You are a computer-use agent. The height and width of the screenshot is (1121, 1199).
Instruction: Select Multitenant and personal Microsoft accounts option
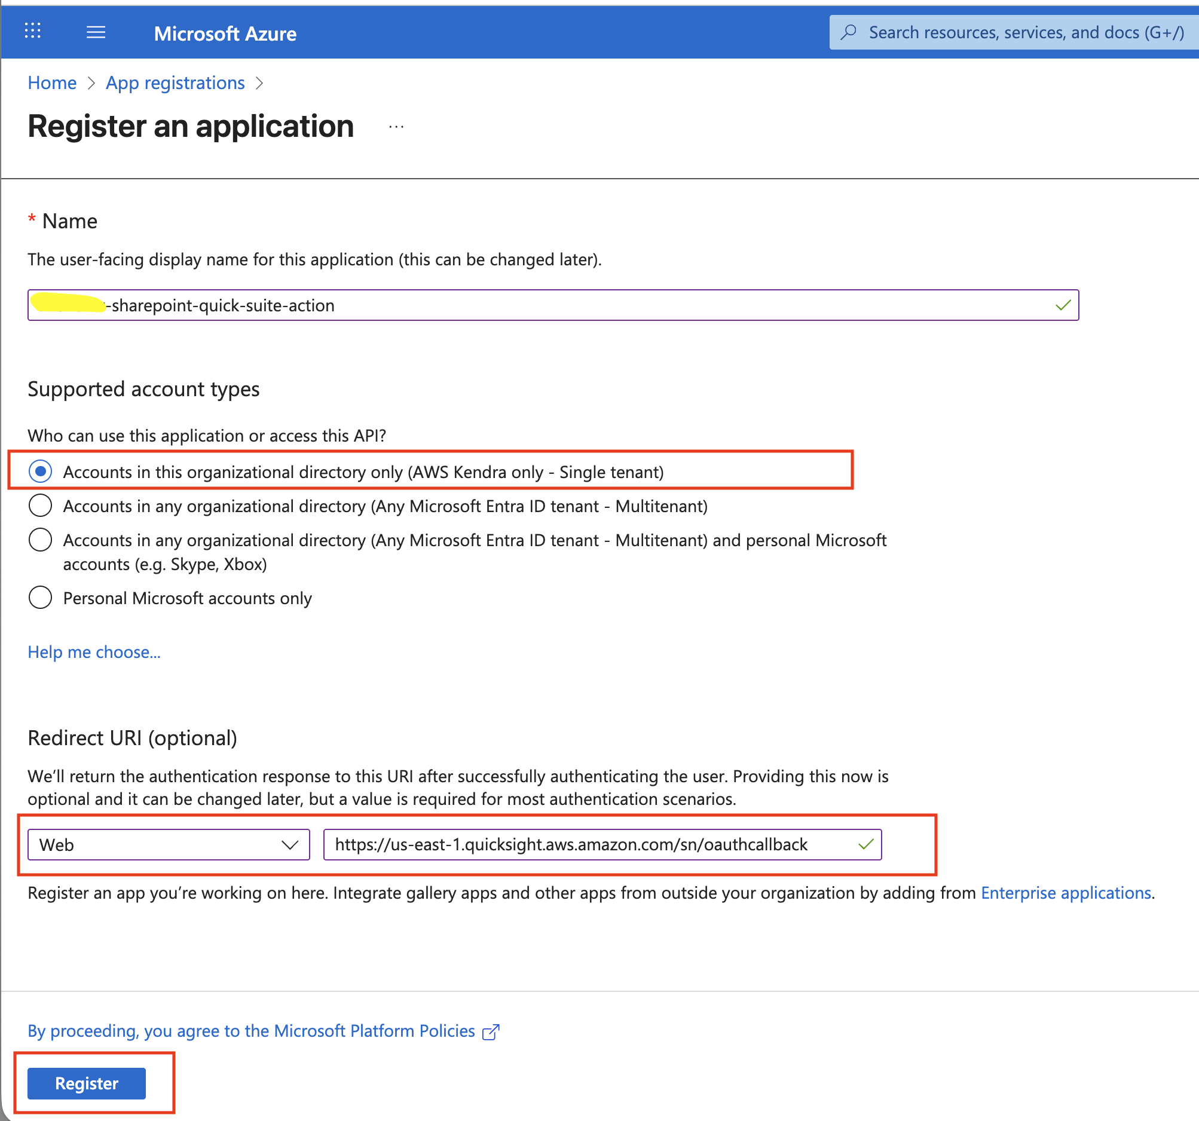point(40,540)
